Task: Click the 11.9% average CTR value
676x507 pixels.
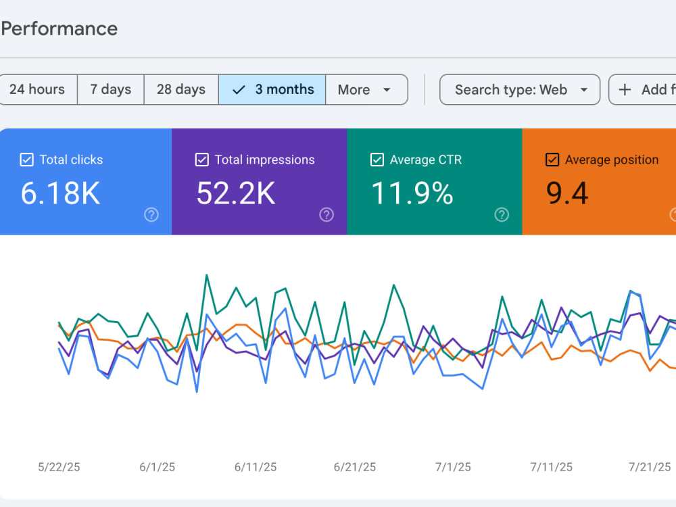Action: (412, 193)
